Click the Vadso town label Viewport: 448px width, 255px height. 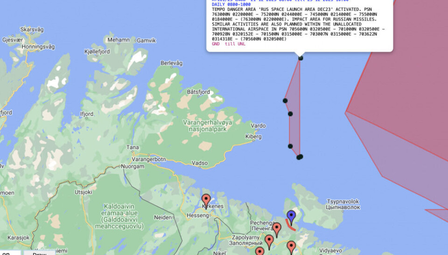pyautogui.click(x=200, y=163)
